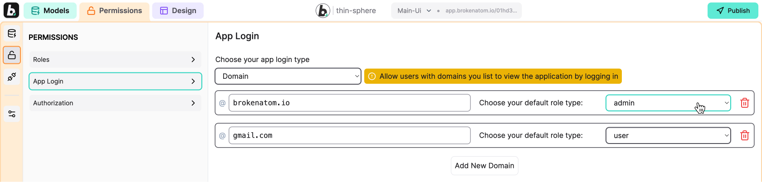Expand the Roles section
The width and height of the screenshot is (762, 182).
pos(115,60)
